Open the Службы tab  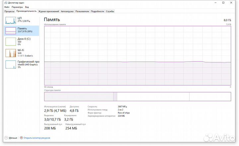110,11
